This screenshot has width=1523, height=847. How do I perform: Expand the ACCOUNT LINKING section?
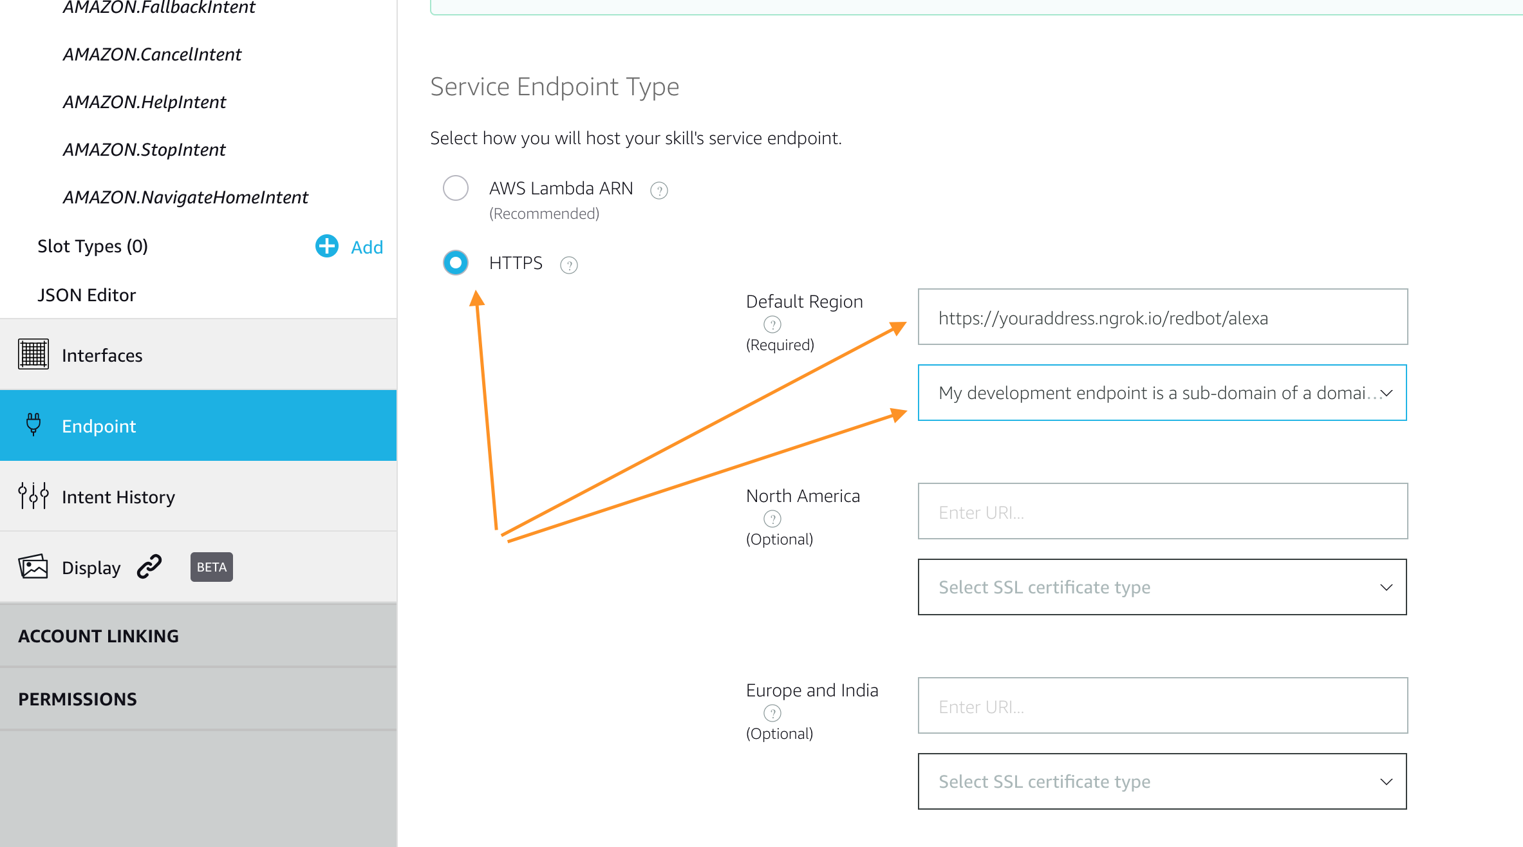pos(198,636)
